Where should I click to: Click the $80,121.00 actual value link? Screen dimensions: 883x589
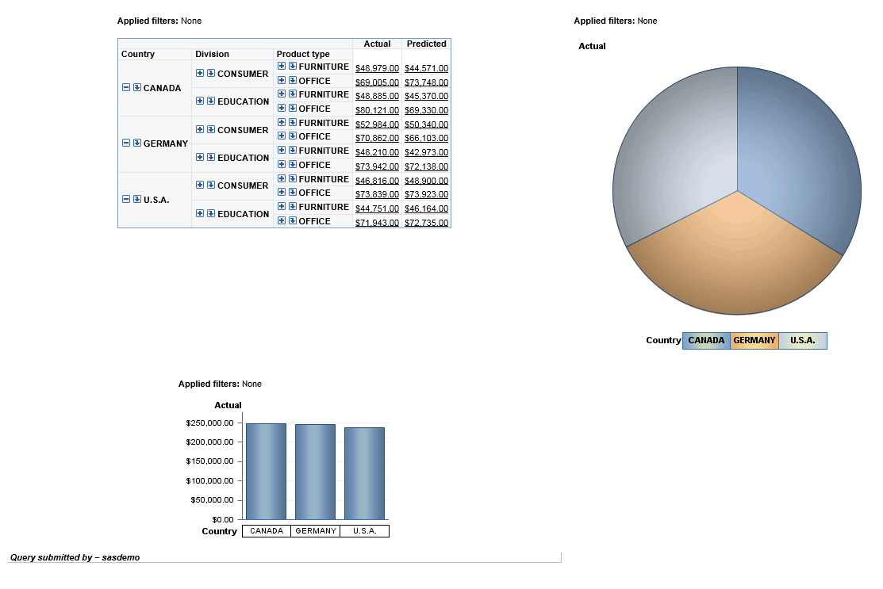[377, 110]
